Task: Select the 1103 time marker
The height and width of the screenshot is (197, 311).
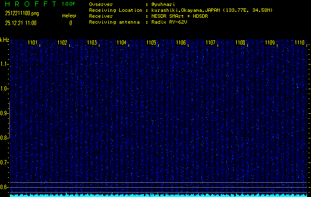Action: click(92, 43)
